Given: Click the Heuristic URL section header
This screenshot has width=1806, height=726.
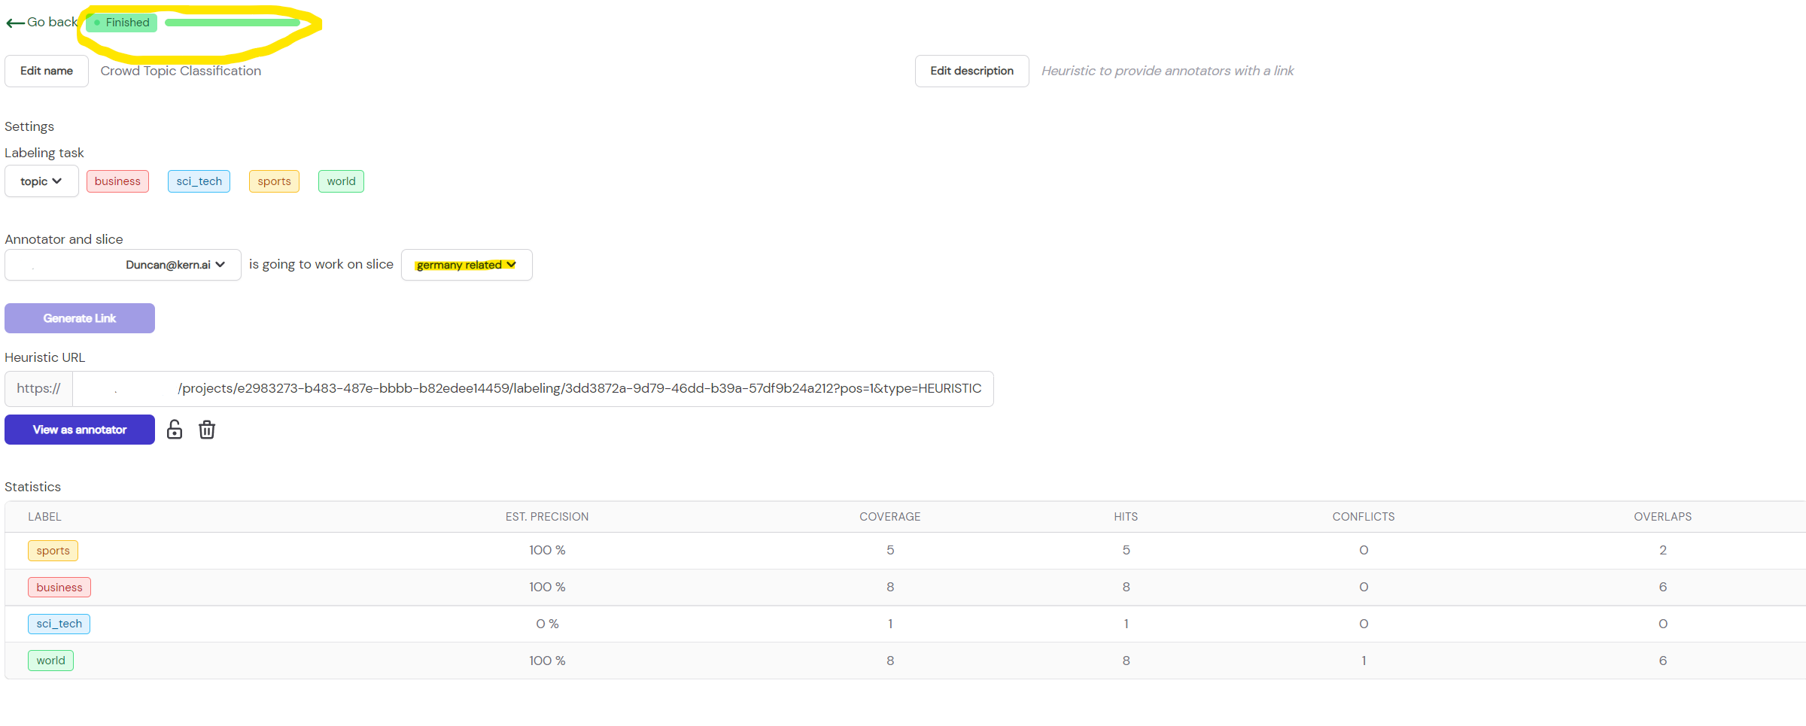Looking at the screenshot, I should click(44, 357).
